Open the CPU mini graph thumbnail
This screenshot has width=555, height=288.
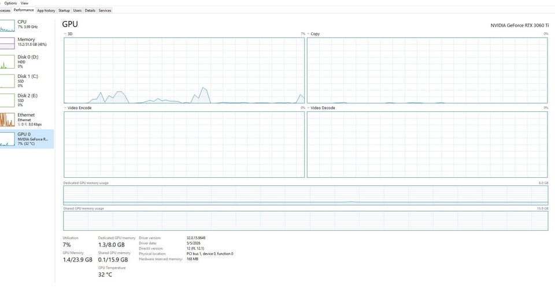(7, 25)
